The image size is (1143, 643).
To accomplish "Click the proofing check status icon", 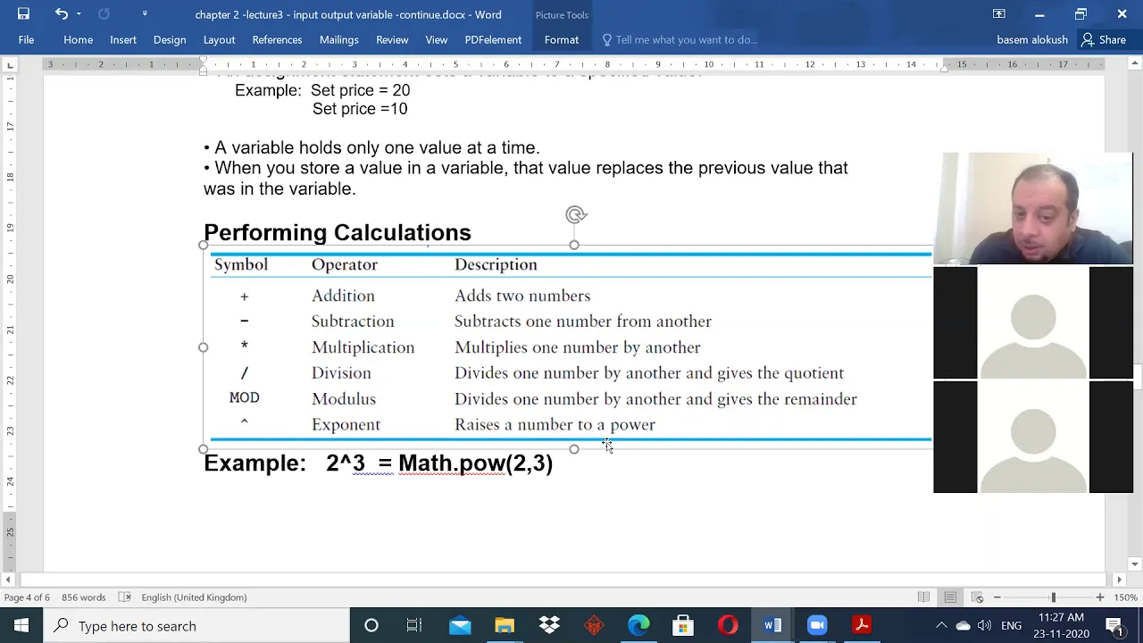I will coord(125,597).
